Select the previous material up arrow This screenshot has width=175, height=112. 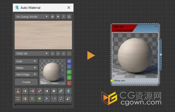[52, 54]
